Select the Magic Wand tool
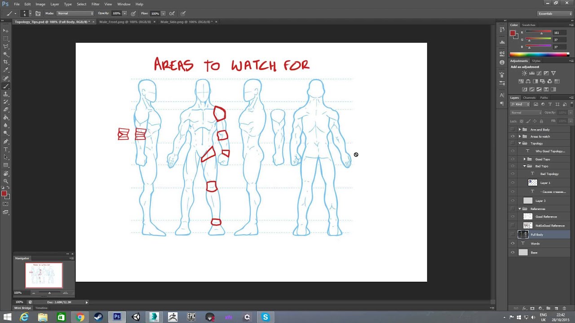The image size is (575, 323). [6, 54]
